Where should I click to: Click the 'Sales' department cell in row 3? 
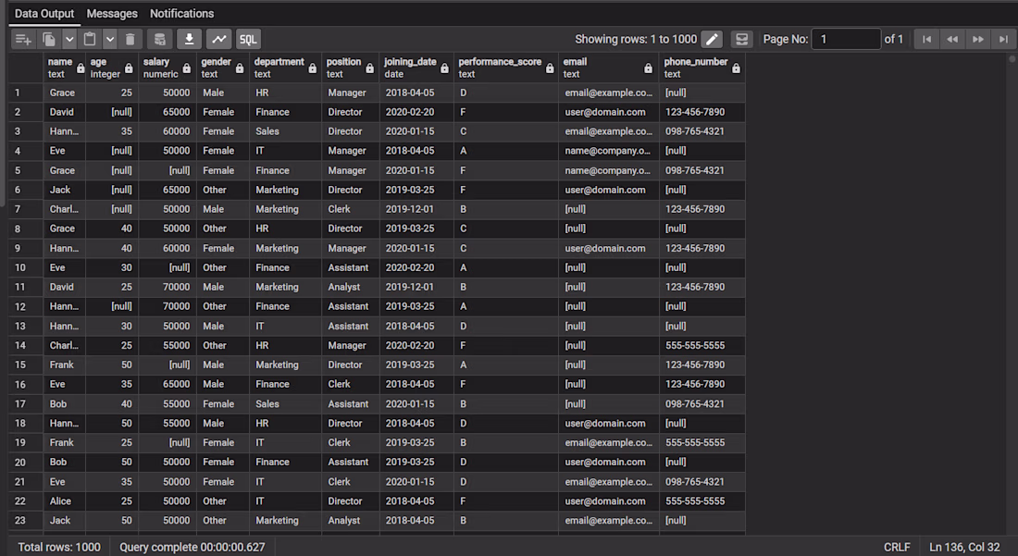point(286,131)
